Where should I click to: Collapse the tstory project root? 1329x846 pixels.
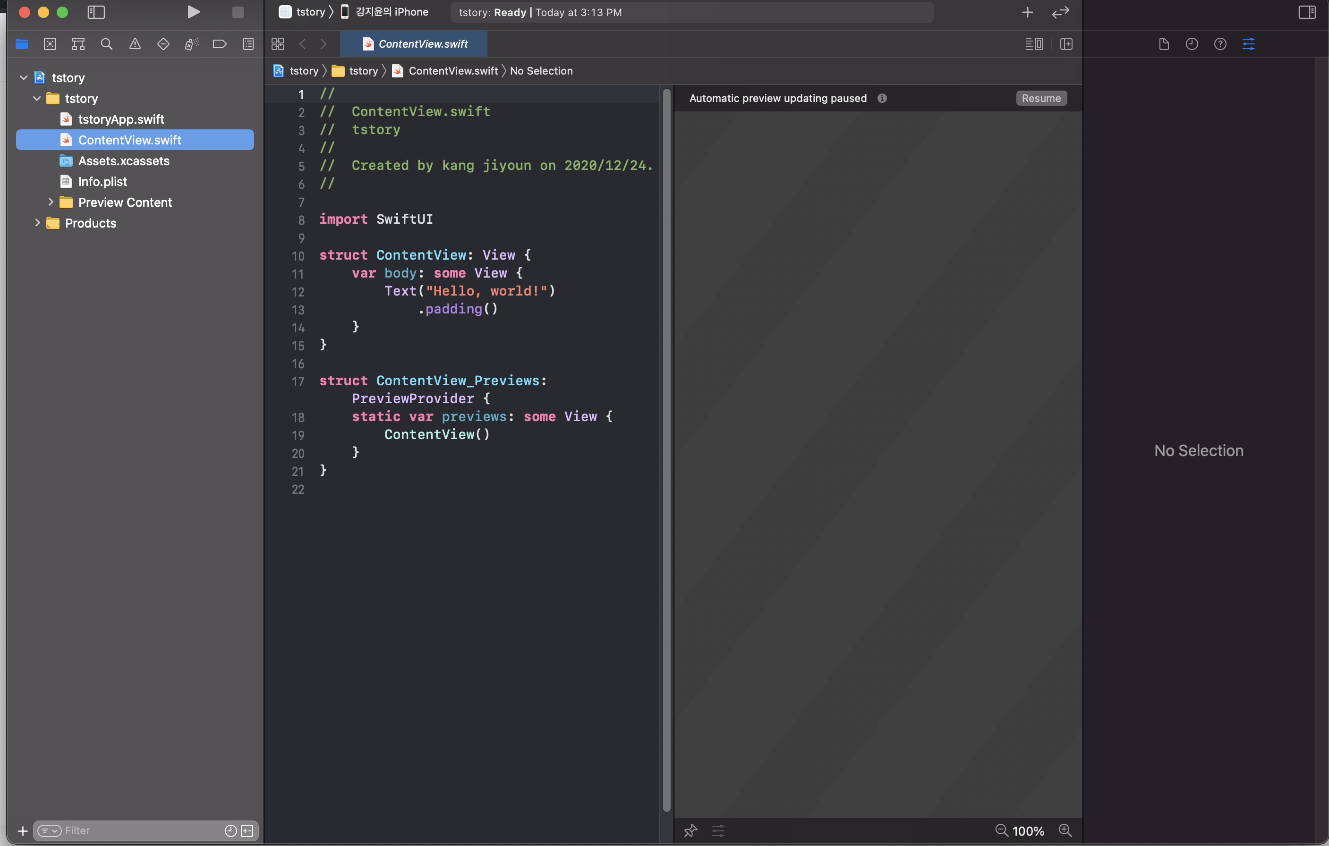(x=24, y=78)
